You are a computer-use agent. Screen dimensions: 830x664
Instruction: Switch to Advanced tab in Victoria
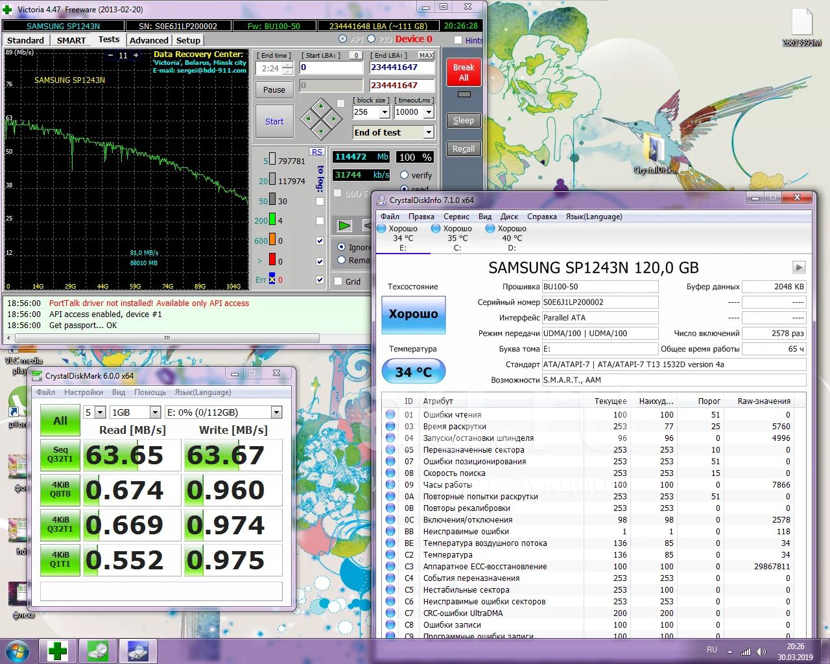(149, 40)
